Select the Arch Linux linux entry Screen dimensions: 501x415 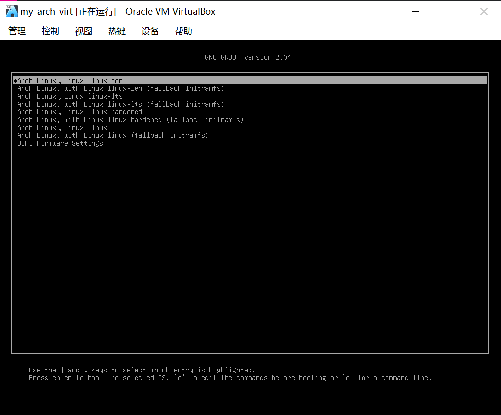click(62, 127)
